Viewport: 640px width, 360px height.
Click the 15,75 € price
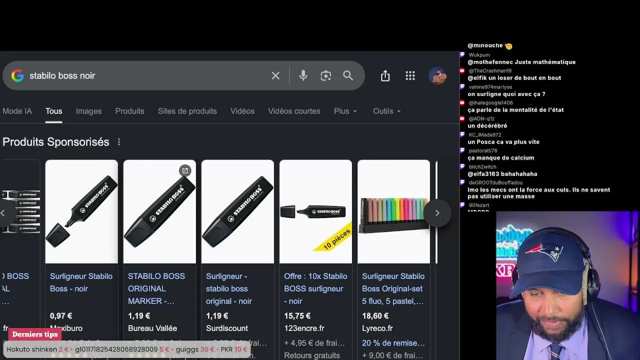[297, 316]
